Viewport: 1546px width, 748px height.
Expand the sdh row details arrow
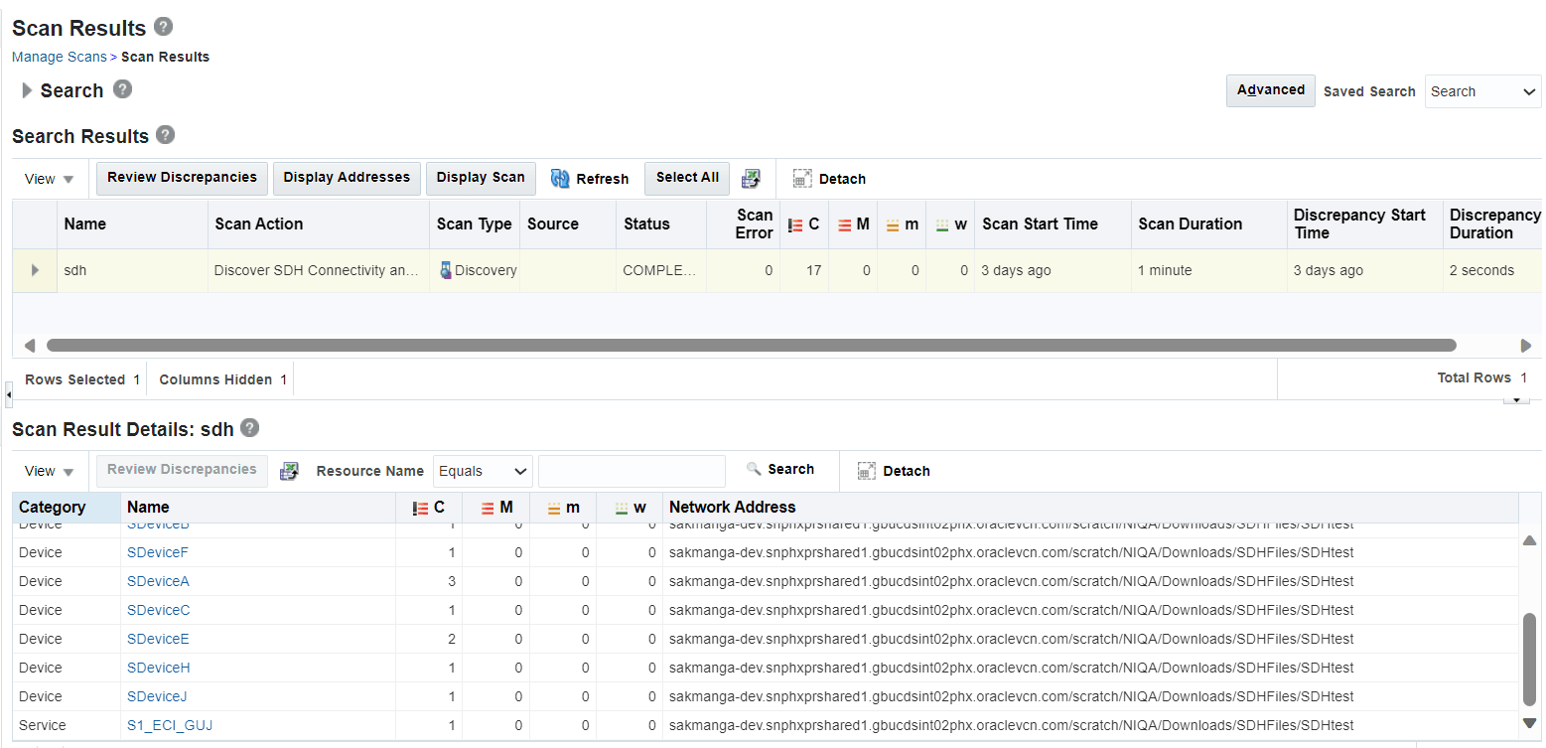click(x=36, y=270)
